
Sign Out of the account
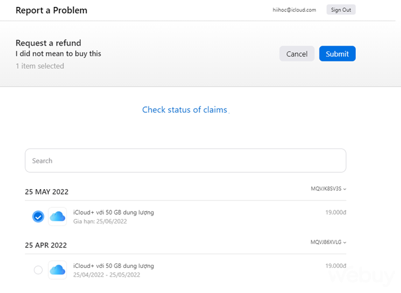[x=341, y=10]
